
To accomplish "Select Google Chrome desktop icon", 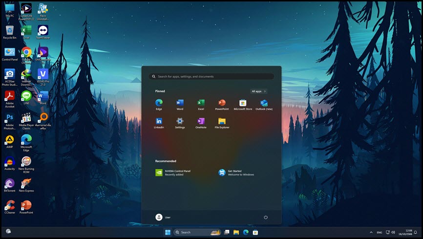I will pos(26,56).
